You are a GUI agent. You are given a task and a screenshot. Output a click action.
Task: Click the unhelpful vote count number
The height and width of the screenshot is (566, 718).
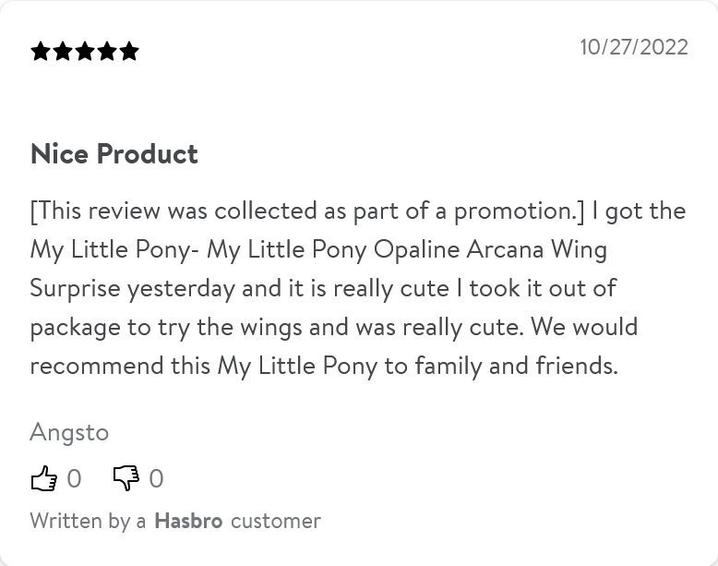(156, 478)
